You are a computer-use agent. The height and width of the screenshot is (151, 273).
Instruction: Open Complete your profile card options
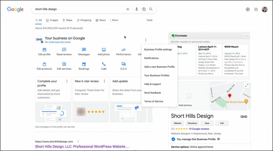[x=67, y=81]
